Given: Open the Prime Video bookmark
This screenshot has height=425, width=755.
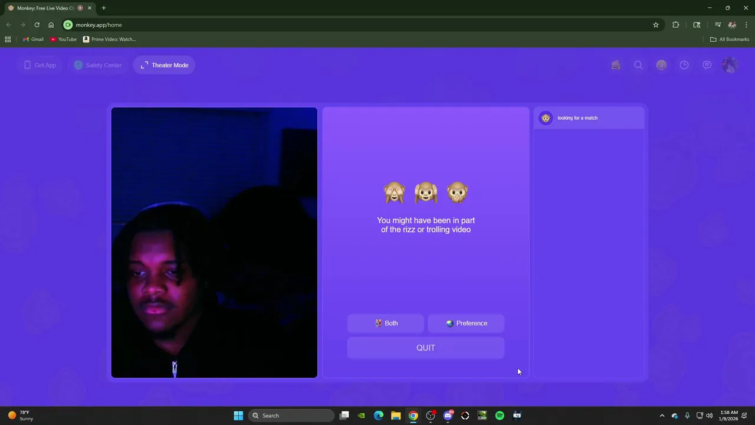Looking at the screenshot, I should coord(109,39).
